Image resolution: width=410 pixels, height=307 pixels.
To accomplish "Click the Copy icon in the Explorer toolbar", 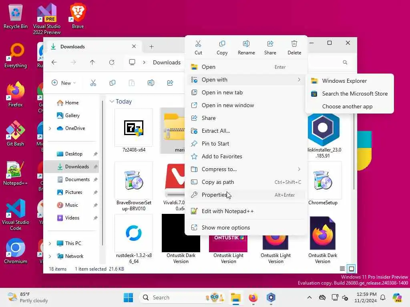I will (x=113, y=83).
